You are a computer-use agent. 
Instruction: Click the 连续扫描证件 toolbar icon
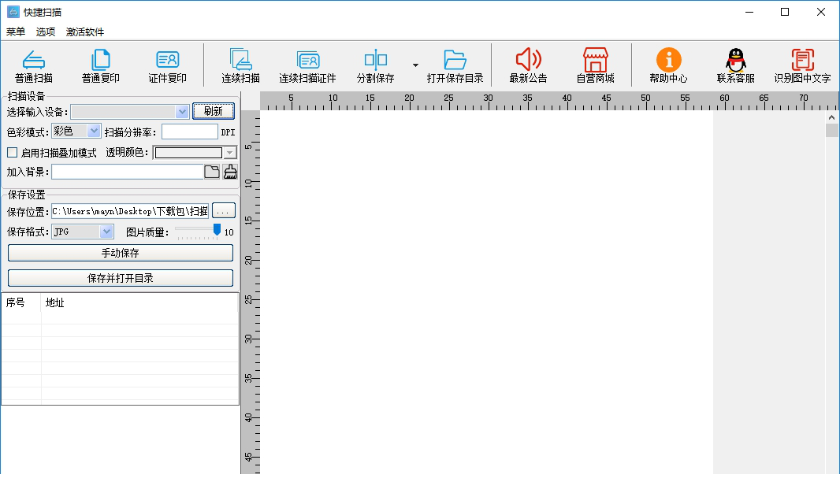pos(307,60)
